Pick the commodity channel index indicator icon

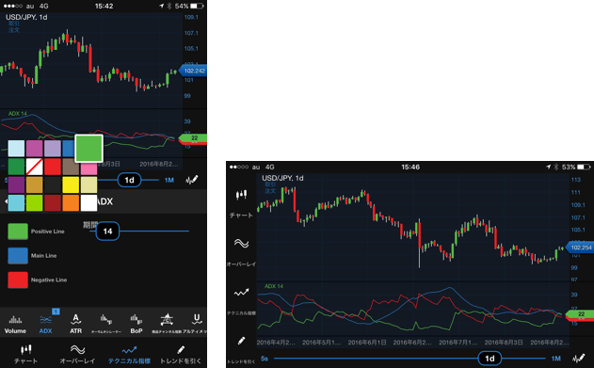click(x=167, y=324)
